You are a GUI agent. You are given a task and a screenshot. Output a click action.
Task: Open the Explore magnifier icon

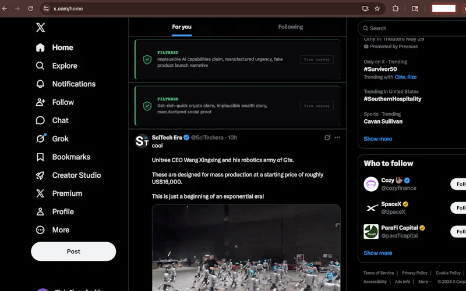tap(40, 66)
